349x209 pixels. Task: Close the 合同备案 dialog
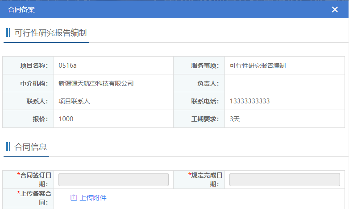[x=335, y=9]
